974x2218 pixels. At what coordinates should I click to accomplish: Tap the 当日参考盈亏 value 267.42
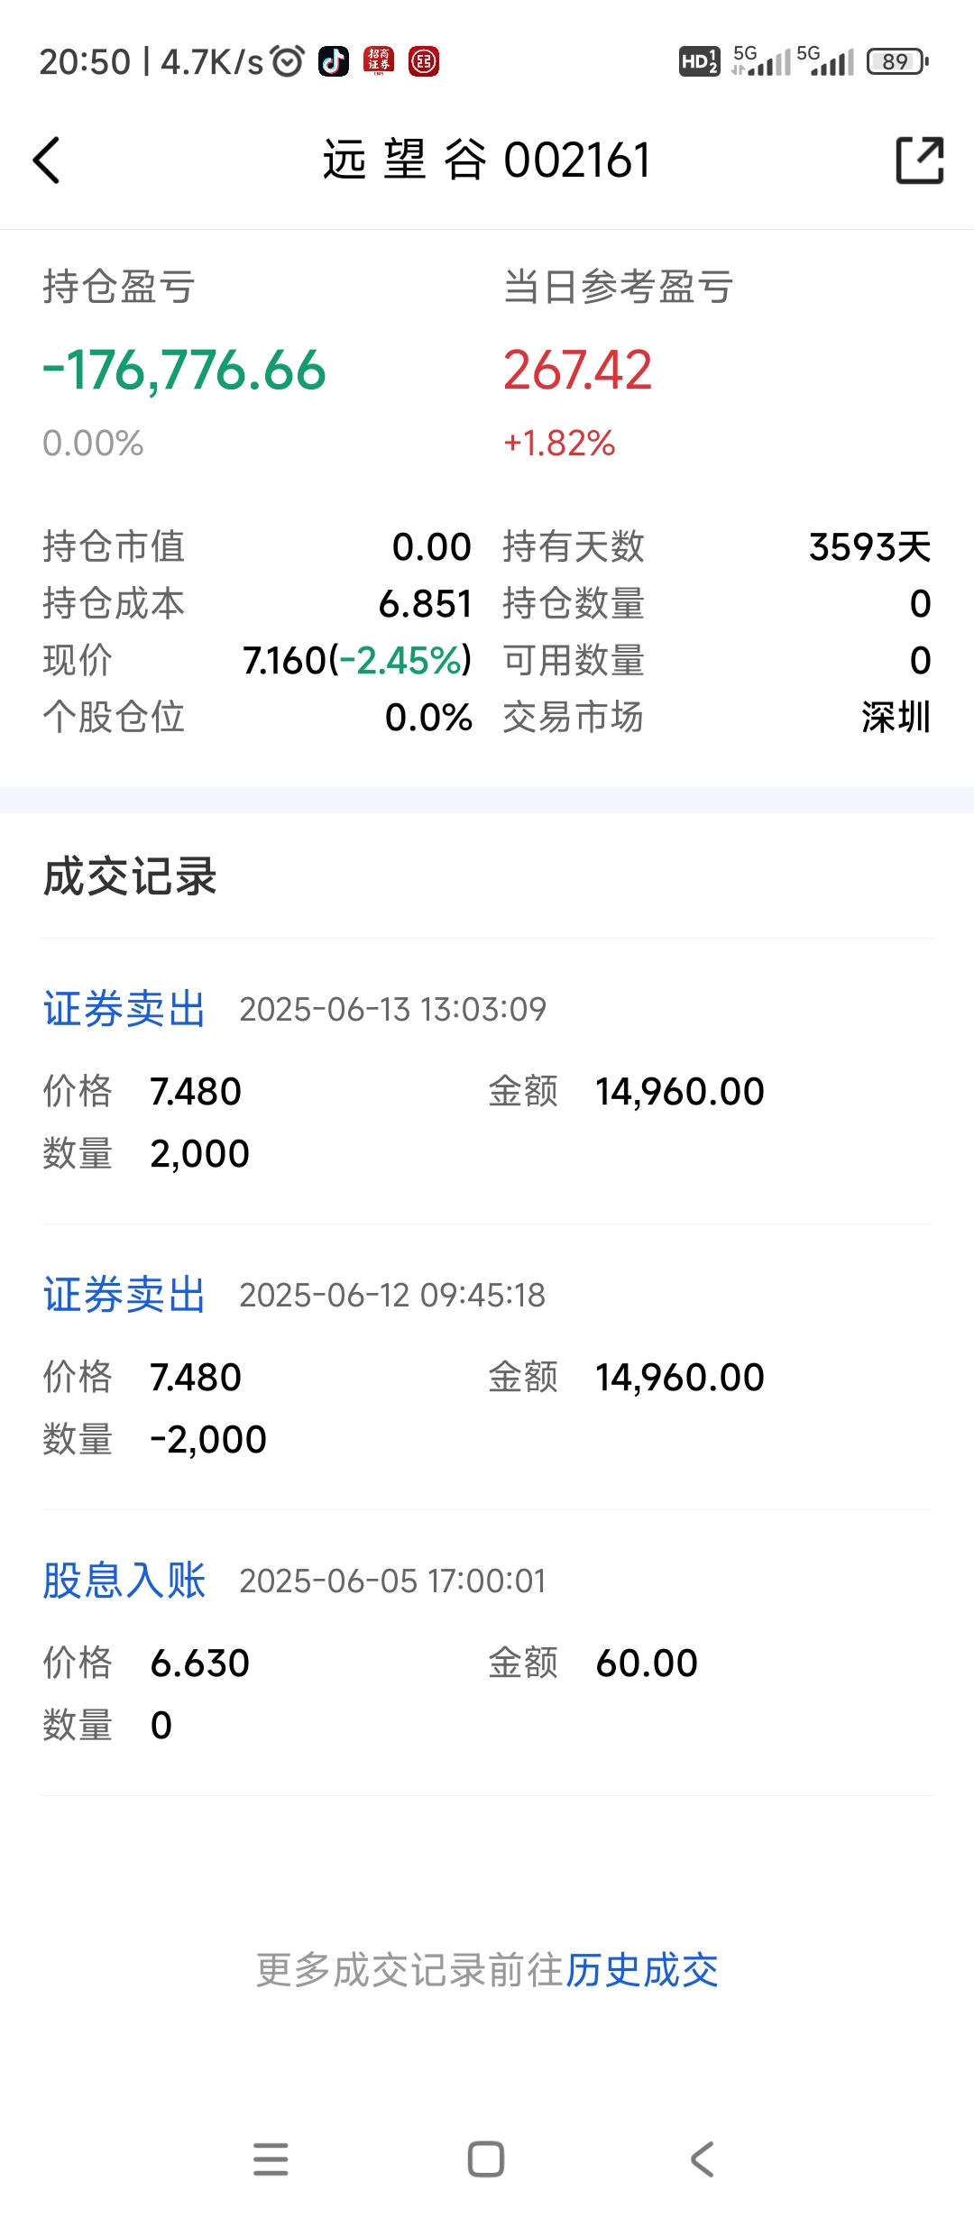[577, 371]
